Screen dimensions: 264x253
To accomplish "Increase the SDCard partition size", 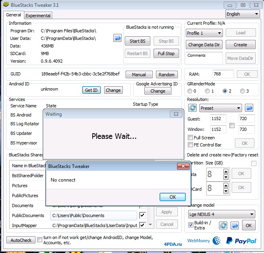I will 226,186.
